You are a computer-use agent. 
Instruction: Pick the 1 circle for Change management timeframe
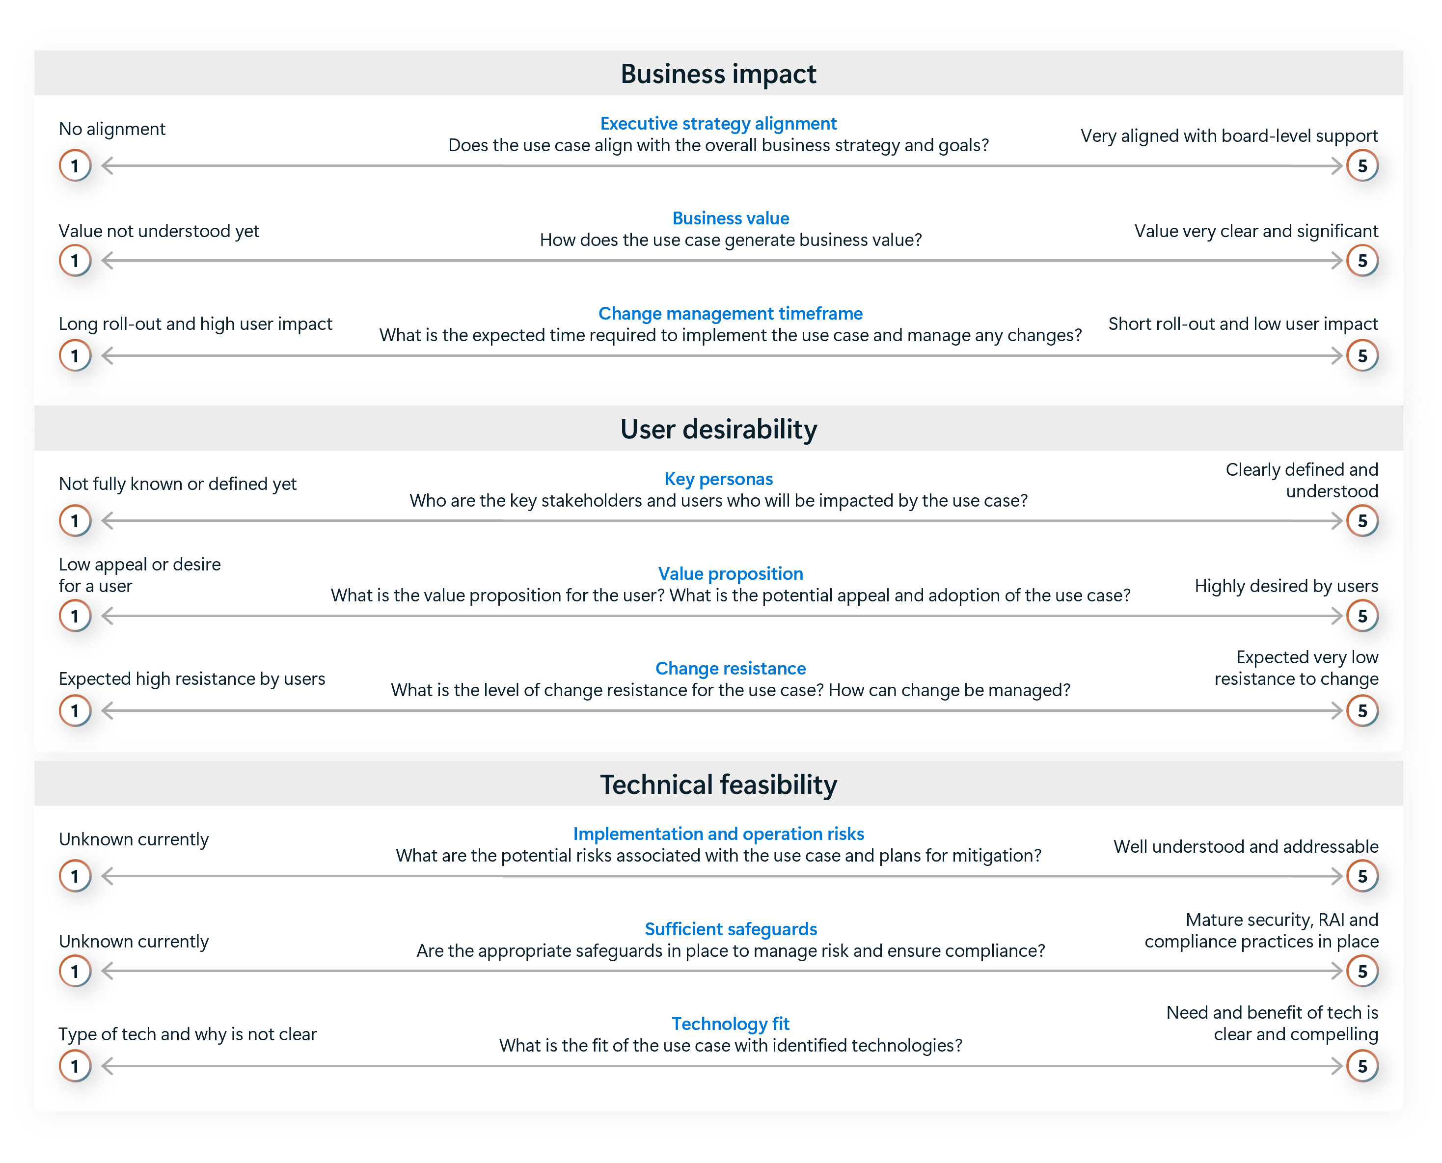75,356
